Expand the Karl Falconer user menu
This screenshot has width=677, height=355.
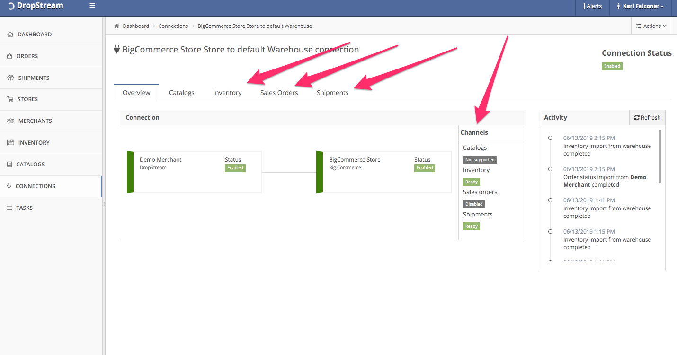click(x=640, y=6)
